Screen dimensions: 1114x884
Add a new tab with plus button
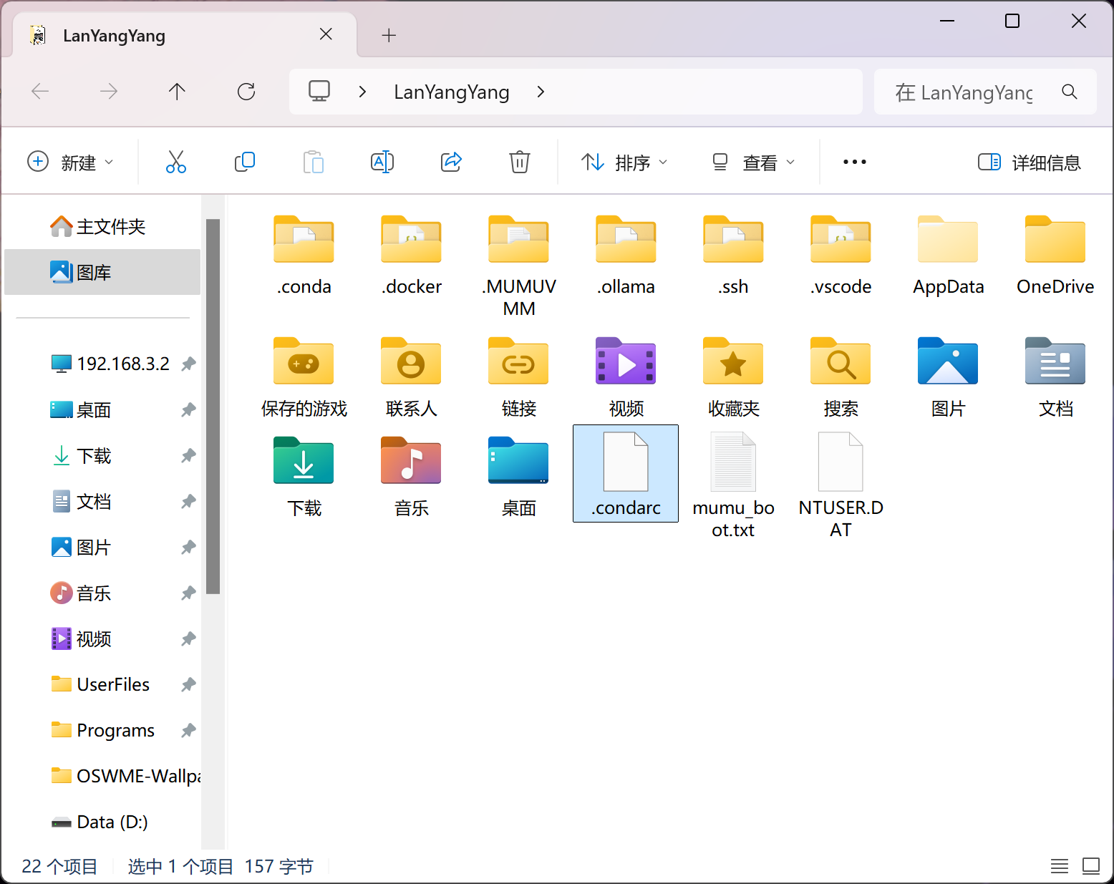[389, 35]
